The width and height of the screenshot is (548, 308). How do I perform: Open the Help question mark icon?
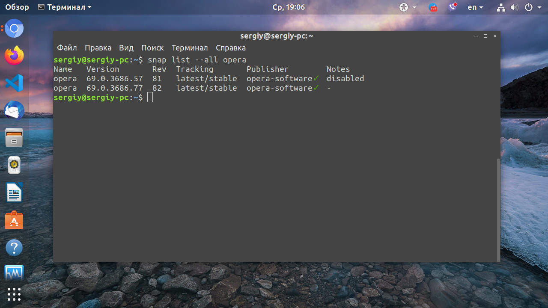(14, 248)
